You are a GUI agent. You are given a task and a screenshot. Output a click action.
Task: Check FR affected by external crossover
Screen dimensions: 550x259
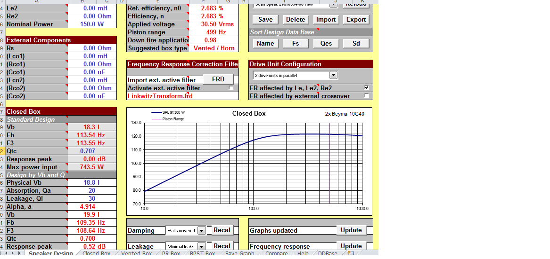pos(367,95)
